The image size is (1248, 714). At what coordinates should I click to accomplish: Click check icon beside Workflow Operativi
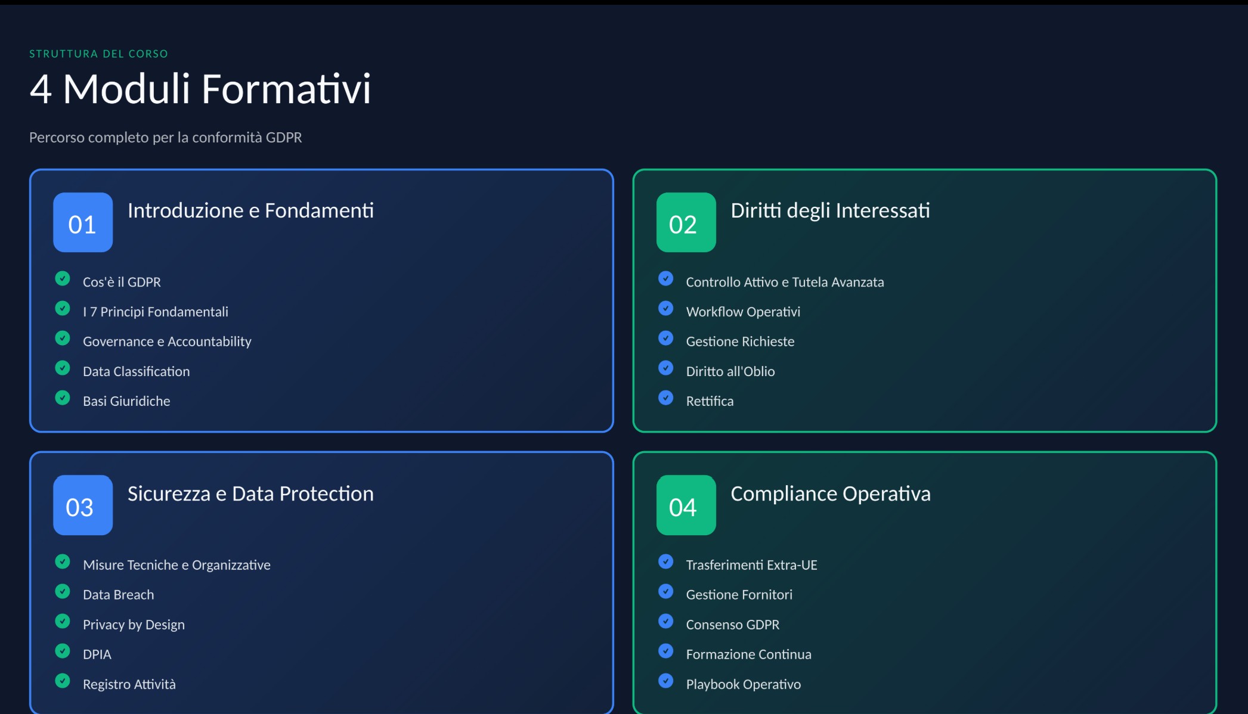[x=665, y=308]
